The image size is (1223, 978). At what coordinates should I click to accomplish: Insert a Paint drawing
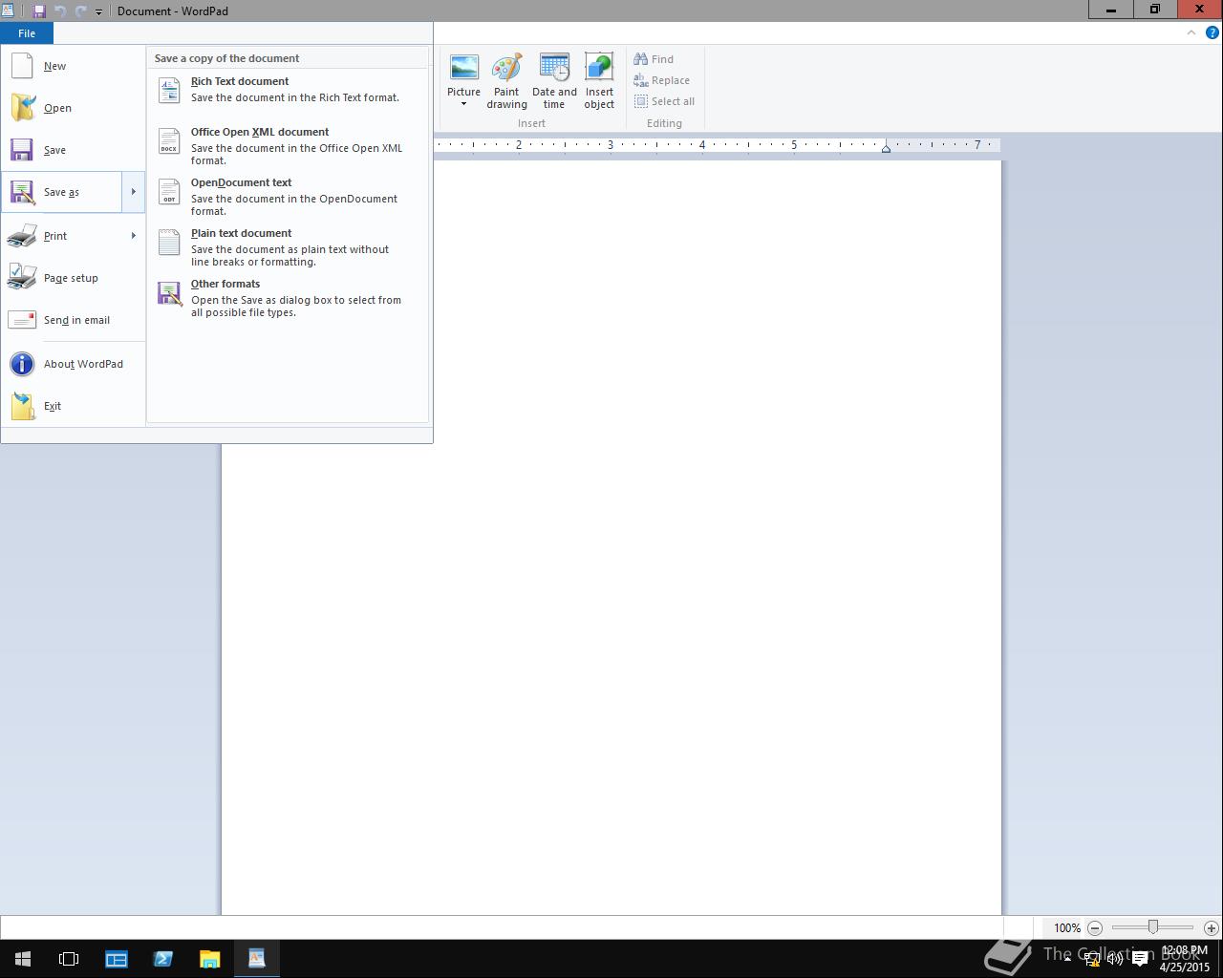coord(506,82)
